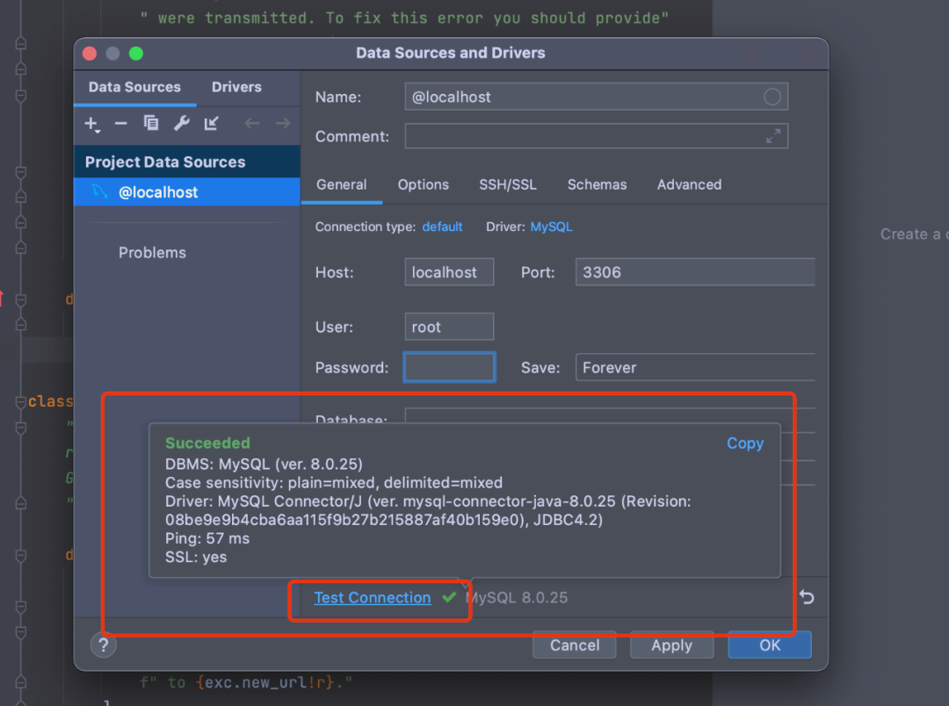Change connection type default link
This screenshot has width=949, height=706.
(442, 227)
